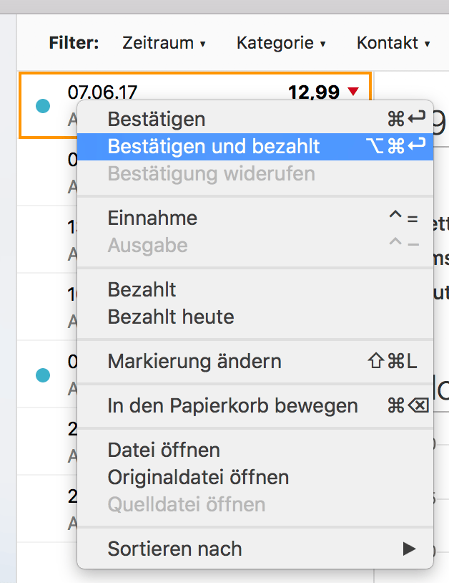
Task: Open the Zeitraum filter dropdown
Action: click(x=164, y=44)
